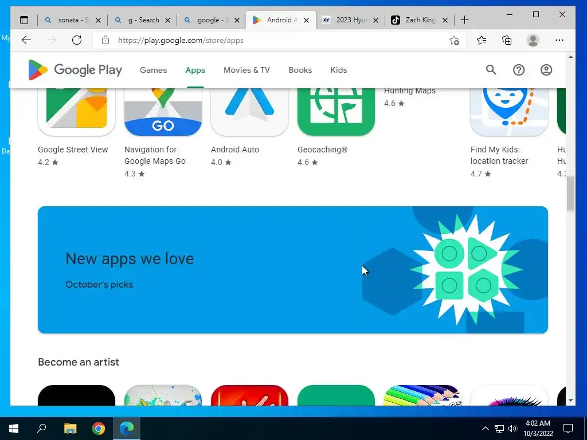Viewport: 587px width, 440px height.
Task: Open Windows taskbar search
Action: pyautogui.click(x=41, y=429)
